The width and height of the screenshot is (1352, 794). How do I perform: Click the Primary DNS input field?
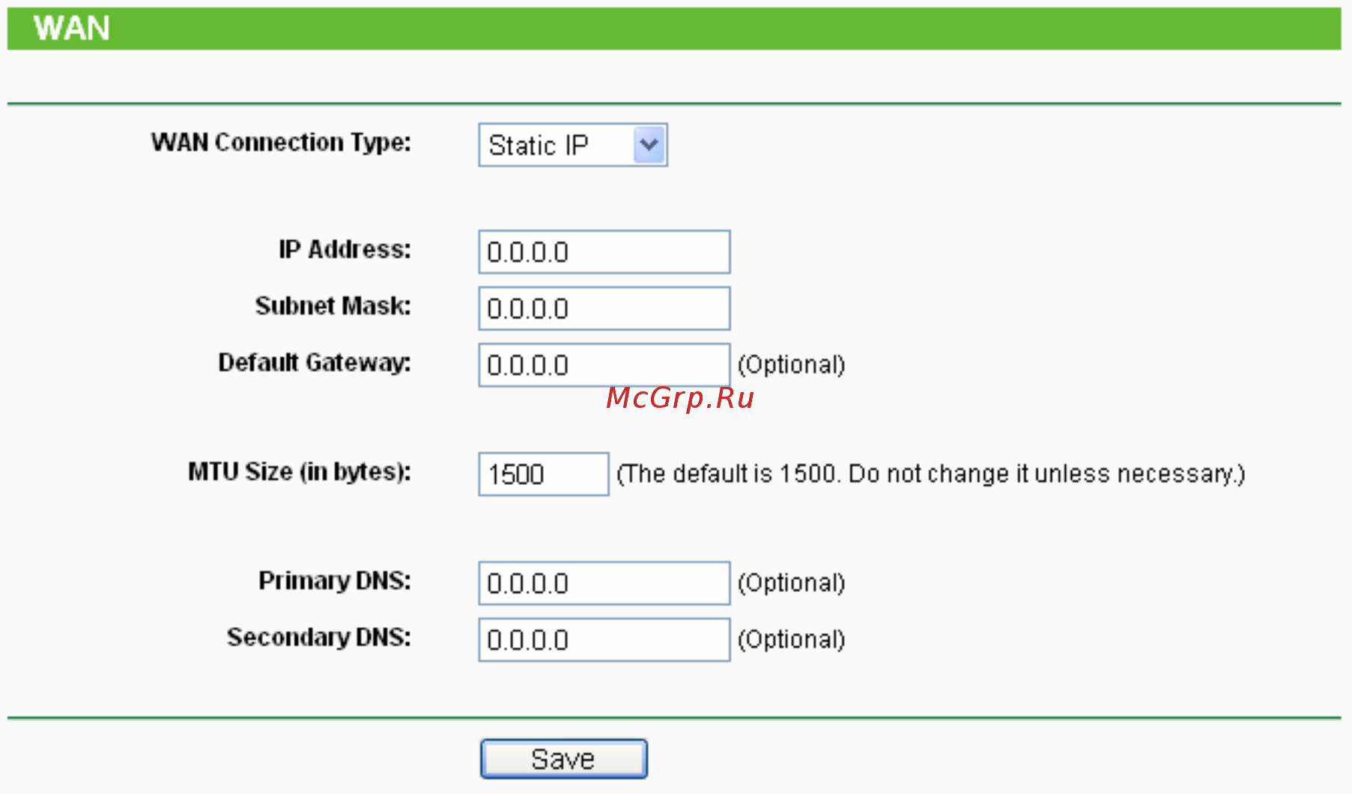point(604,583)
